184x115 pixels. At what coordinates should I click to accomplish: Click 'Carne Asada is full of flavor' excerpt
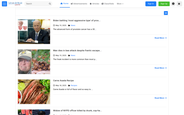click(x=73, y=89)
